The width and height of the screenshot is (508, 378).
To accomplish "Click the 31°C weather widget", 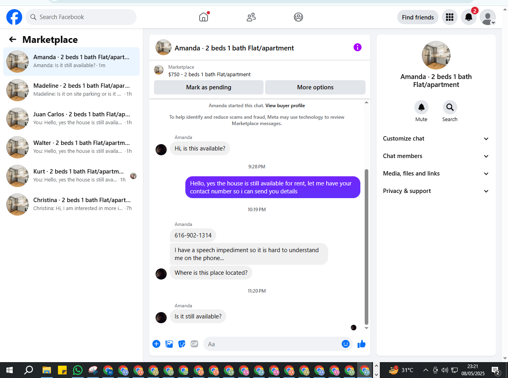I will point(401,370).
